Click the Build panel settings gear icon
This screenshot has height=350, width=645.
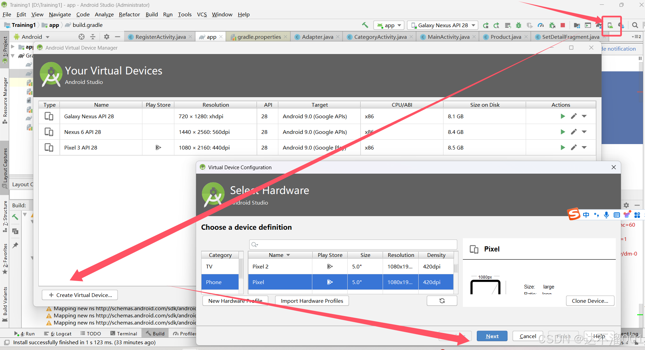pos(626,205)
